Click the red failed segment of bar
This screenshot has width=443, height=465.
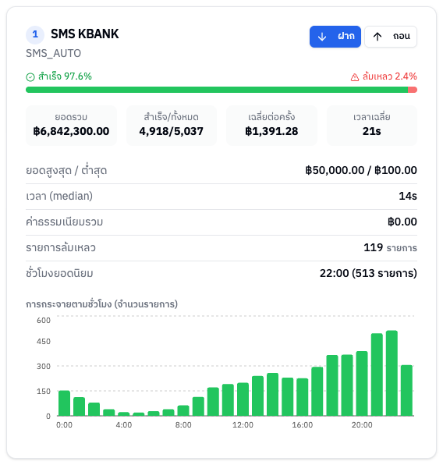click(413, 90)
